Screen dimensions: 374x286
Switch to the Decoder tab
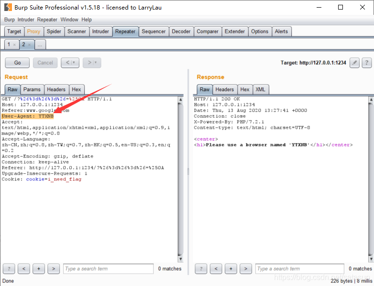pos(181,32)
